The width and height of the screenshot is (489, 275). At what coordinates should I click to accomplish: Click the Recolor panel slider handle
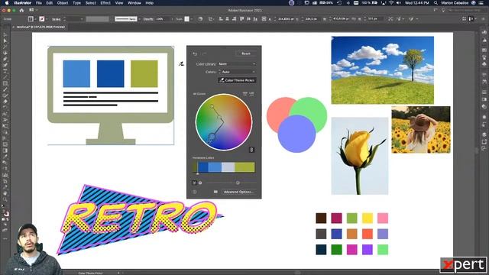(238, 183)
